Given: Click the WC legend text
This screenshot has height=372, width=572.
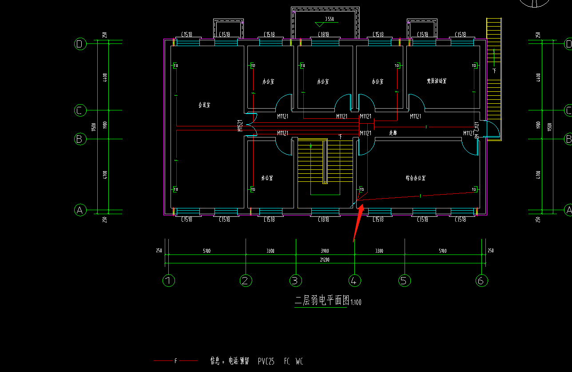Looking at the screenshot, I should pos(299,361).
